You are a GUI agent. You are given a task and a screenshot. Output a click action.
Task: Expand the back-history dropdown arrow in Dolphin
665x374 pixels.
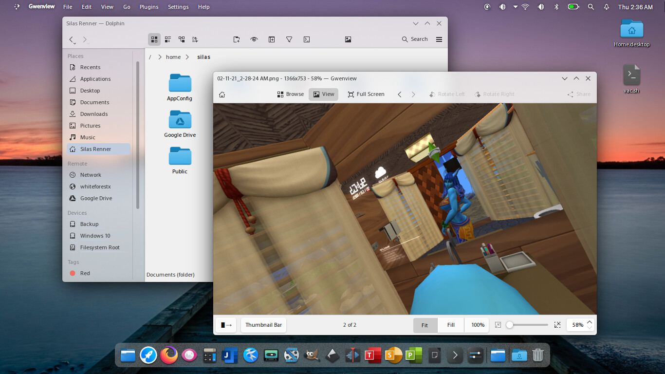click(x=74, y=44)
